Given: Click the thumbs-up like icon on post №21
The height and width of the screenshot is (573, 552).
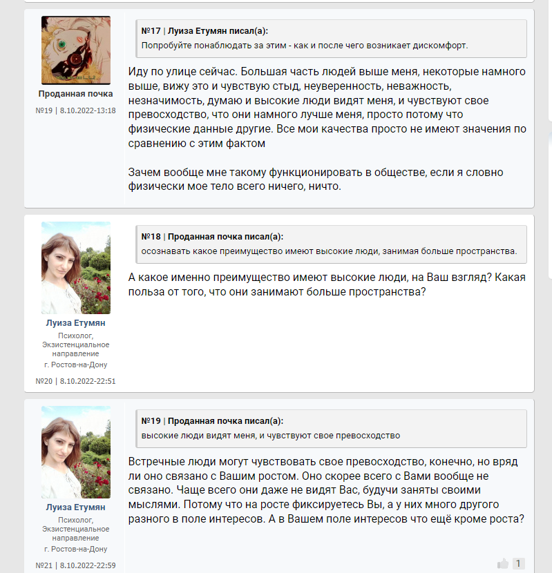Looking at the screenshot, I should [503, 563].
